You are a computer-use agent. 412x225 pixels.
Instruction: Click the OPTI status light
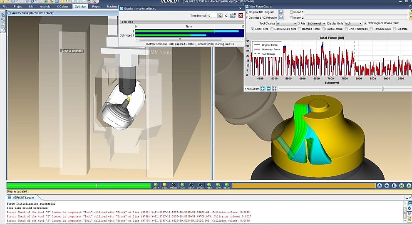218,185
